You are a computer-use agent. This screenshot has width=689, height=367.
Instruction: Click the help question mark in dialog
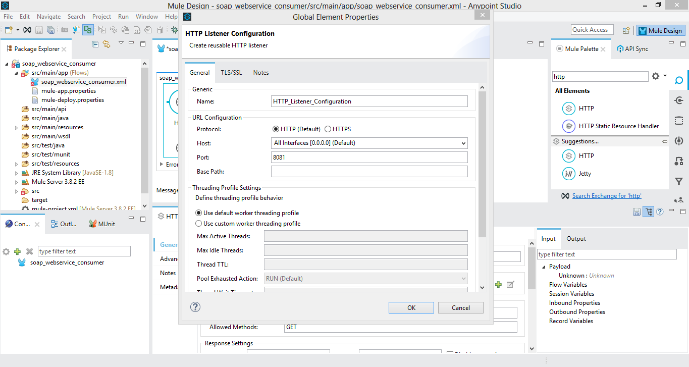pyautogui.click(x=195, y=307)
